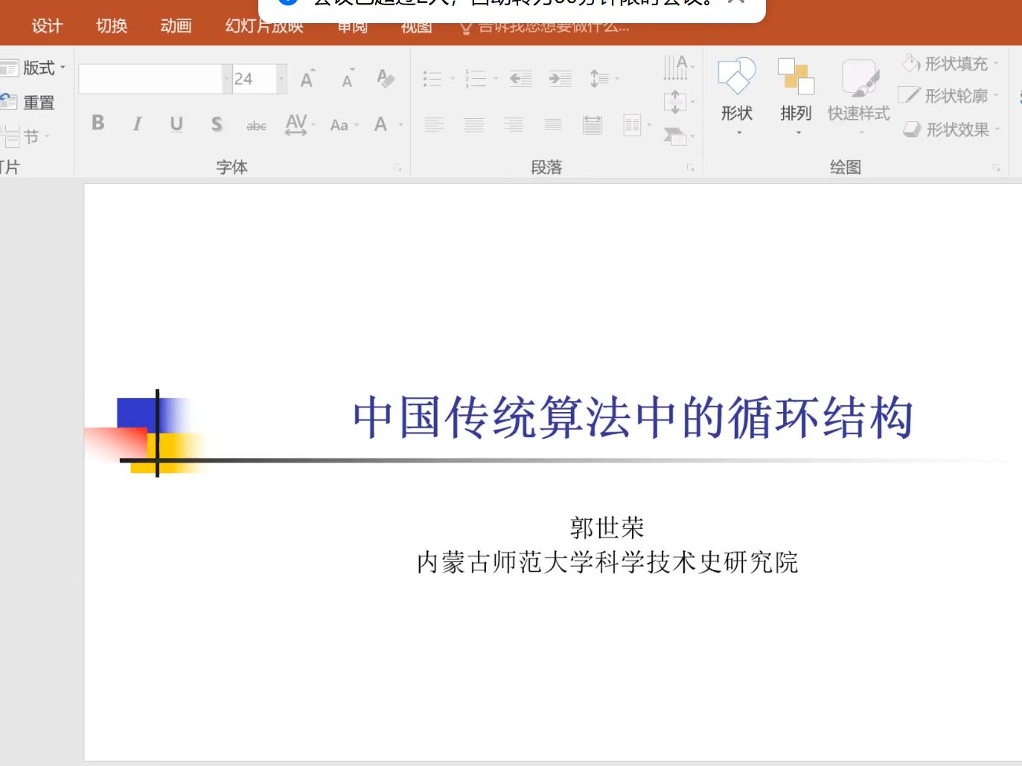Close the meeting notification popup
This screenshot has width=1022, height=766.
736,2
